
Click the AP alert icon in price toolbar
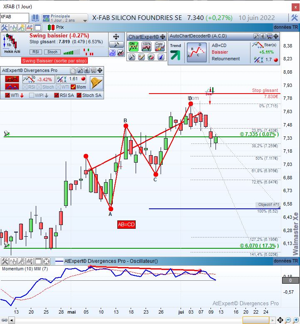30,27
